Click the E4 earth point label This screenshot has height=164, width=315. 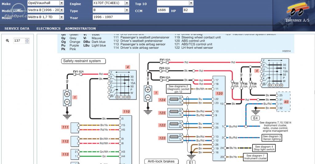[255, 118]
